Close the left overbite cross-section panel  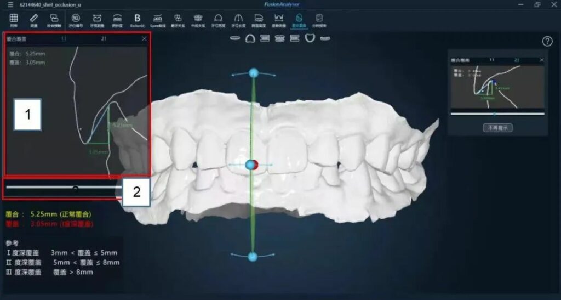(x=144, y=39)
